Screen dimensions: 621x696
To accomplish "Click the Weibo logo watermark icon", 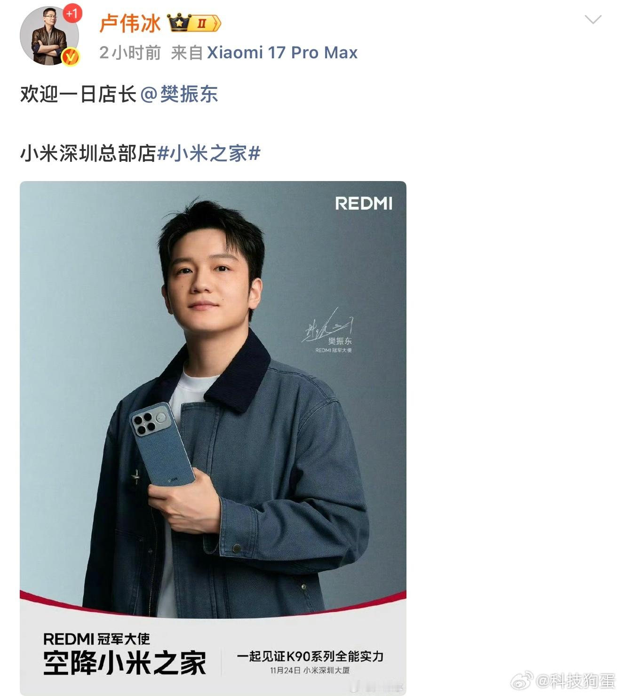I will tap(522, 680).
